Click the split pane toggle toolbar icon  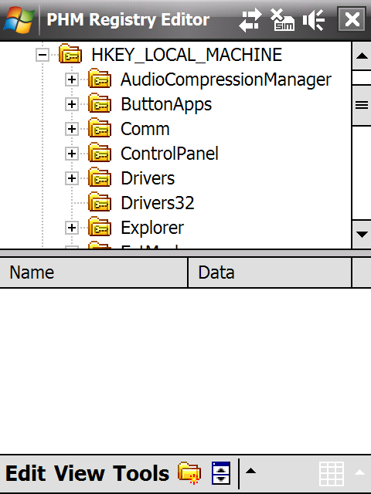[x=221, y=472]
